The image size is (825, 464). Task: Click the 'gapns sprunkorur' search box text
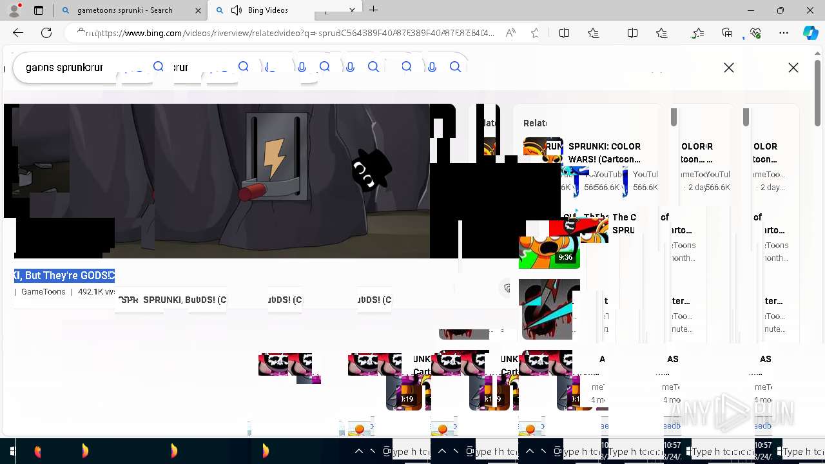[64, 67]
